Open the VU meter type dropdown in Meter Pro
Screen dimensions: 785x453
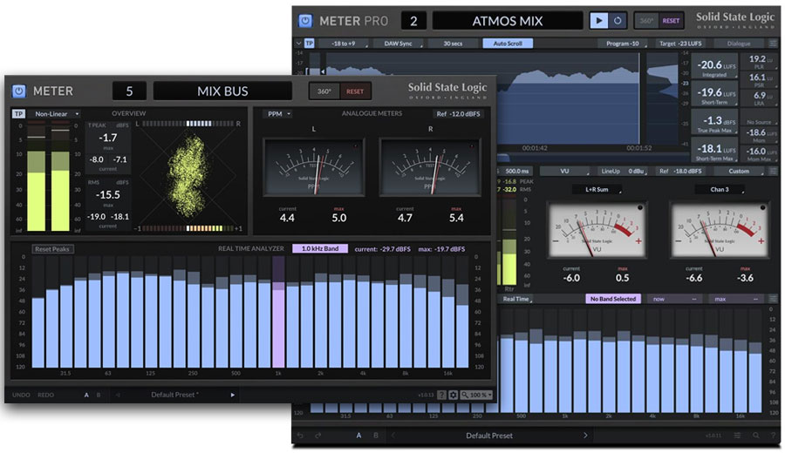[x=564, y=171]
